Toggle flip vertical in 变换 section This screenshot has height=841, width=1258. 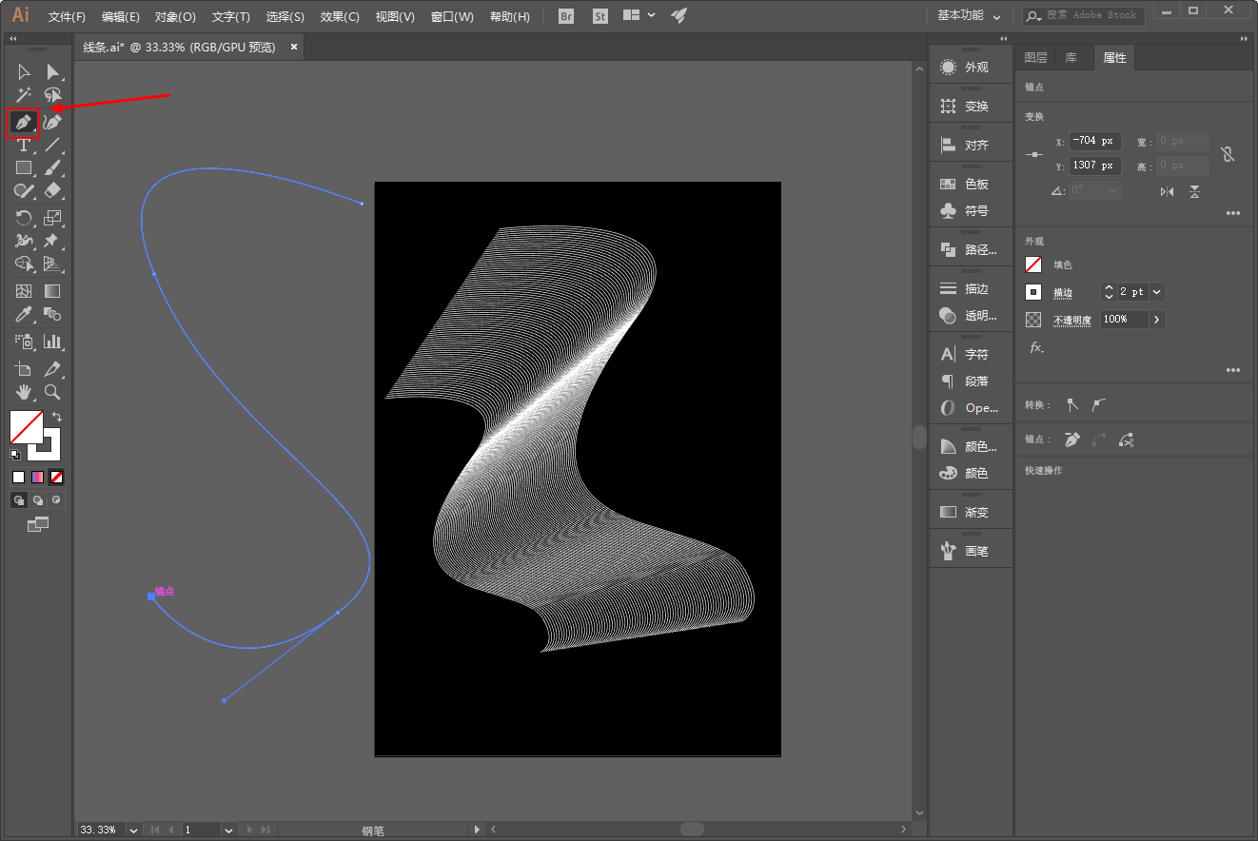coord(1194,191)
